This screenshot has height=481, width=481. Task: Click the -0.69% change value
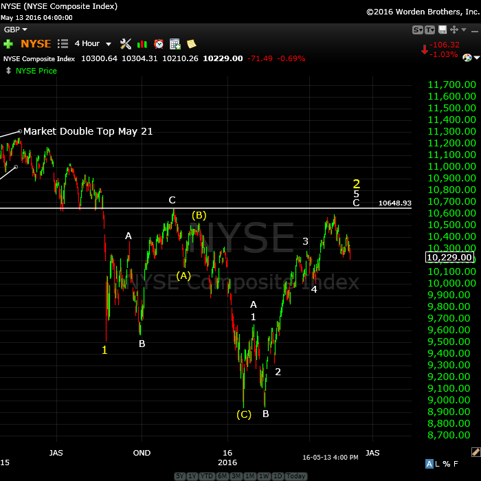pos(291,58)
